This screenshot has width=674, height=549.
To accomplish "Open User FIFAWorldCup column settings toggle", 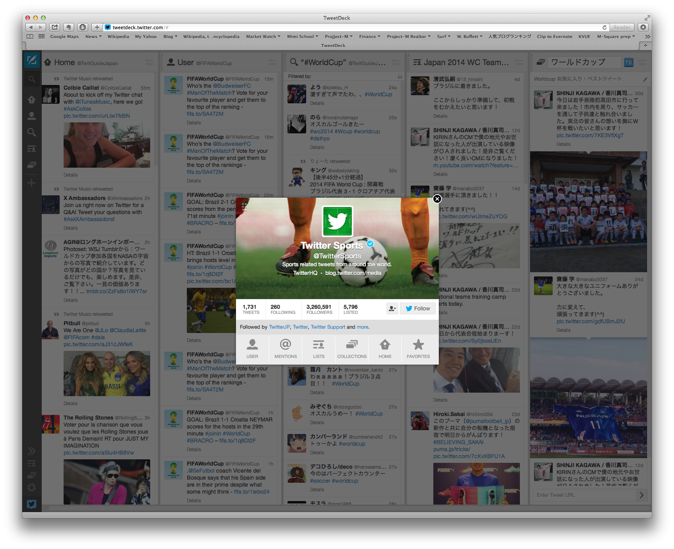I will click(x=272, y=62).
